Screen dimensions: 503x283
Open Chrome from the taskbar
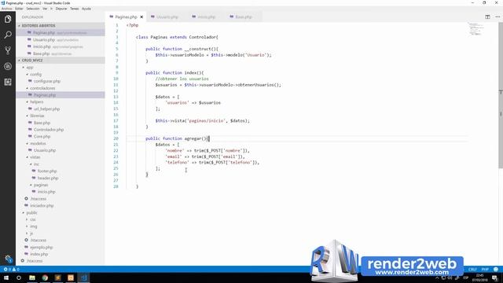pyautogui.click(x=45, y=277)
